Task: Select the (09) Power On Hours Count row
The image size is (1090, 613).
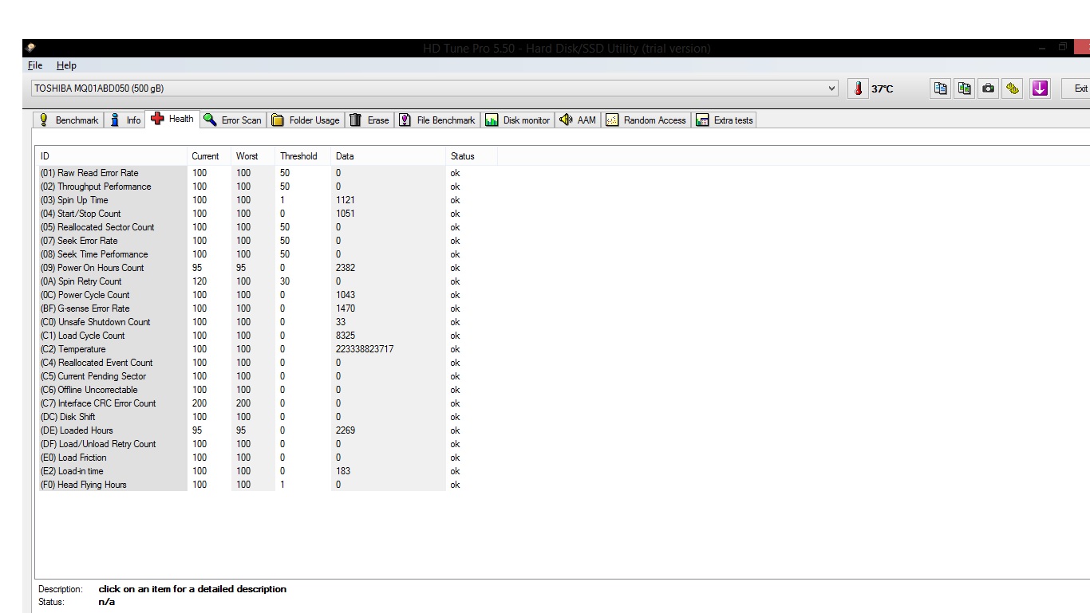Action: (x=267, y=268)
